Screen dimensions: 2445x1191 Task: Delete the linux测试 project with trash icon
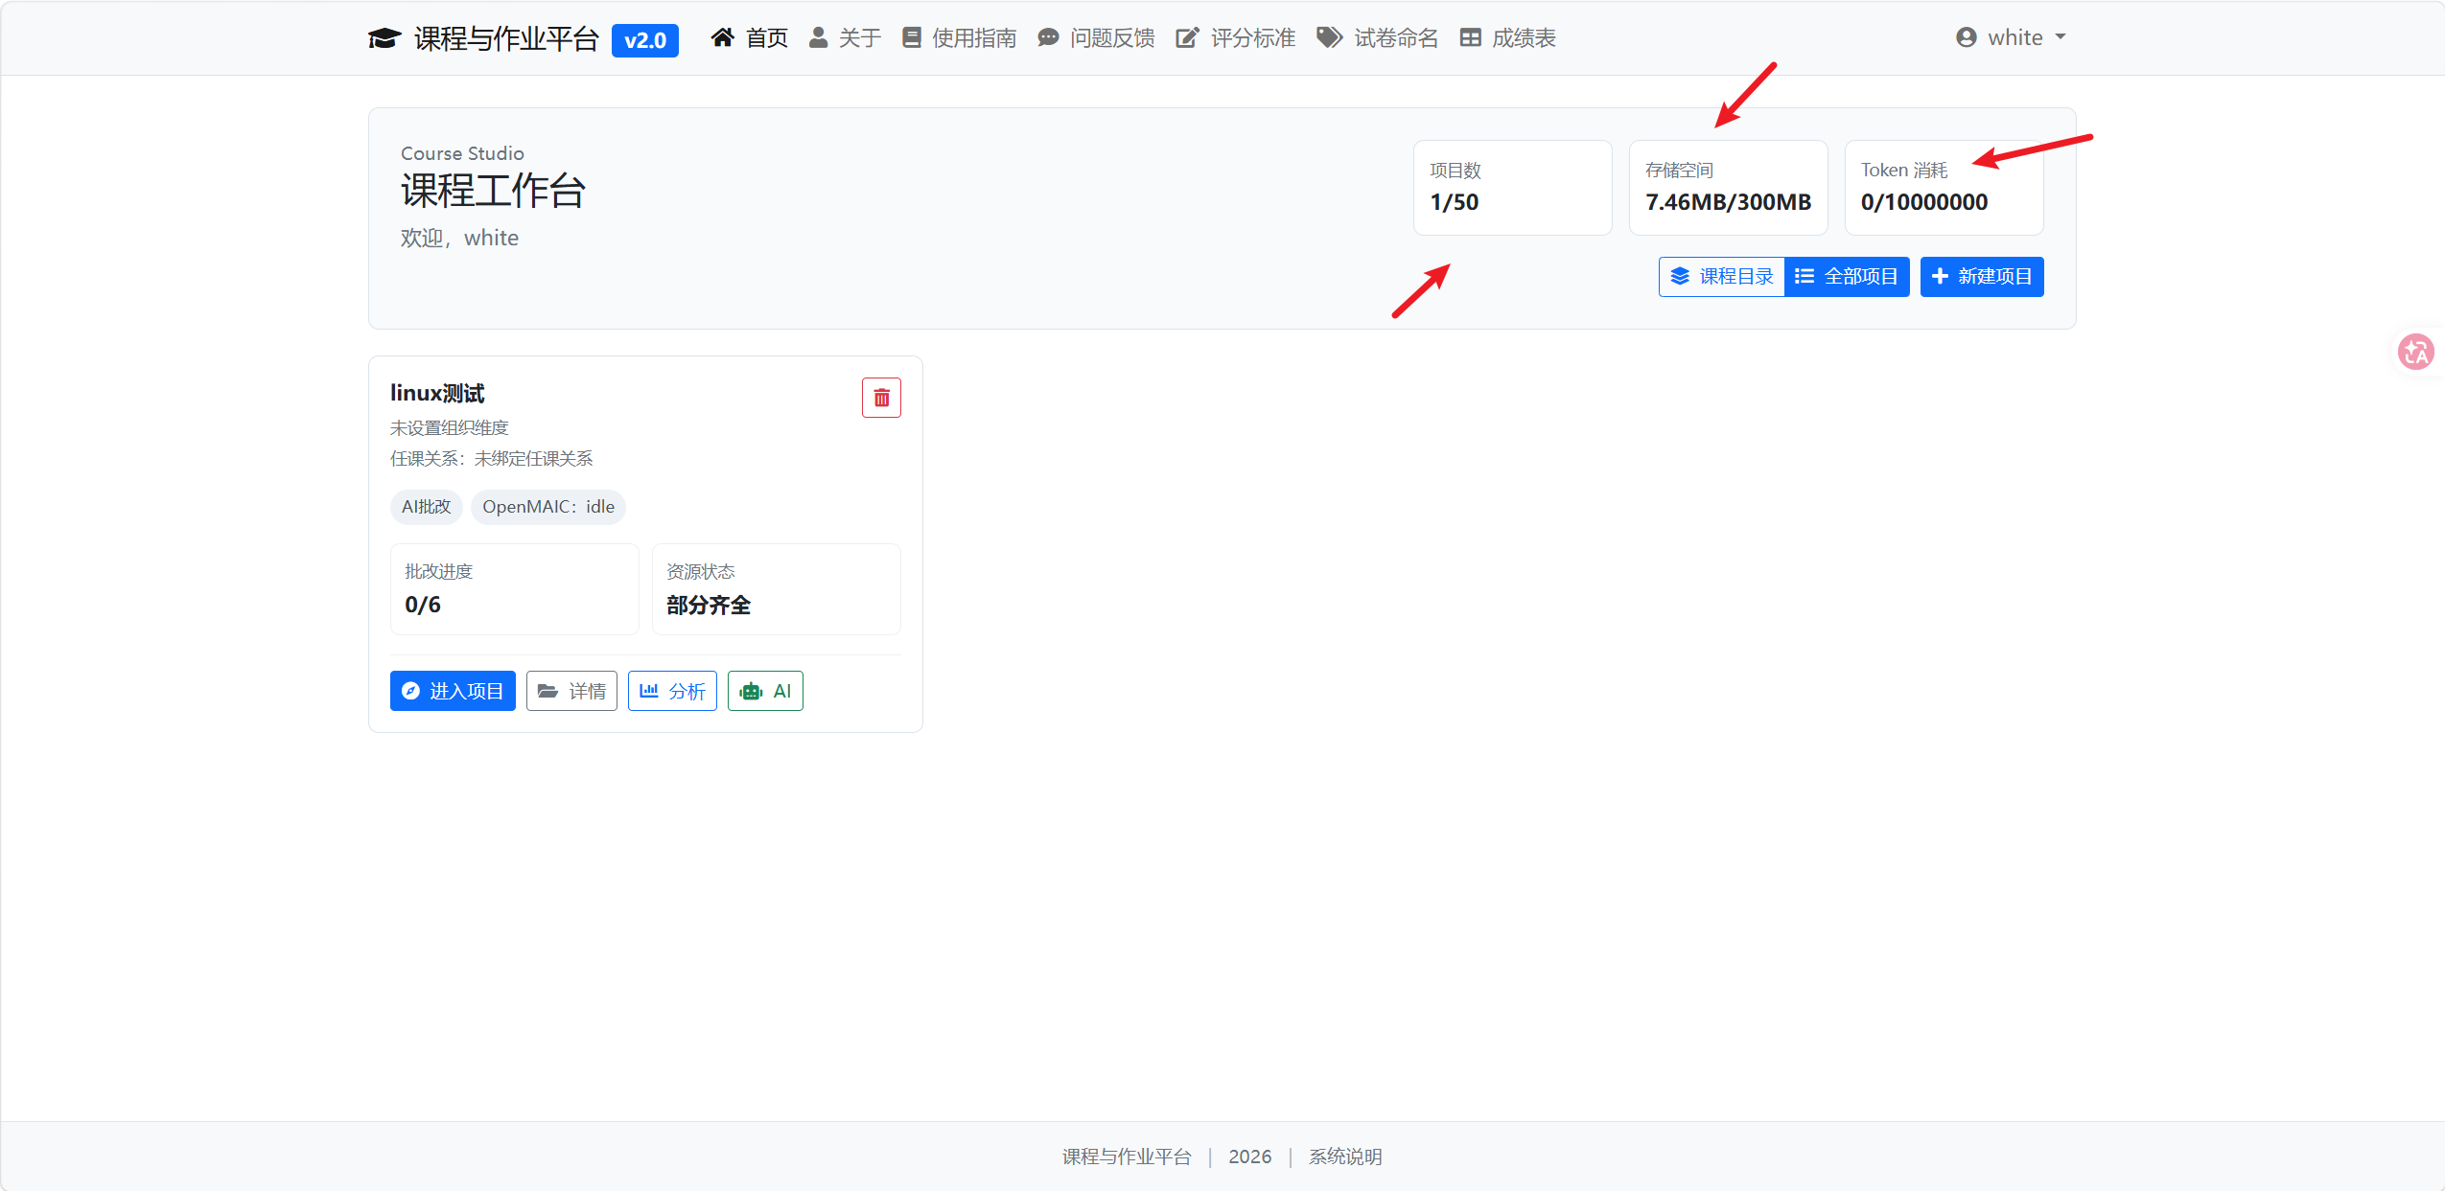(881, 398)
